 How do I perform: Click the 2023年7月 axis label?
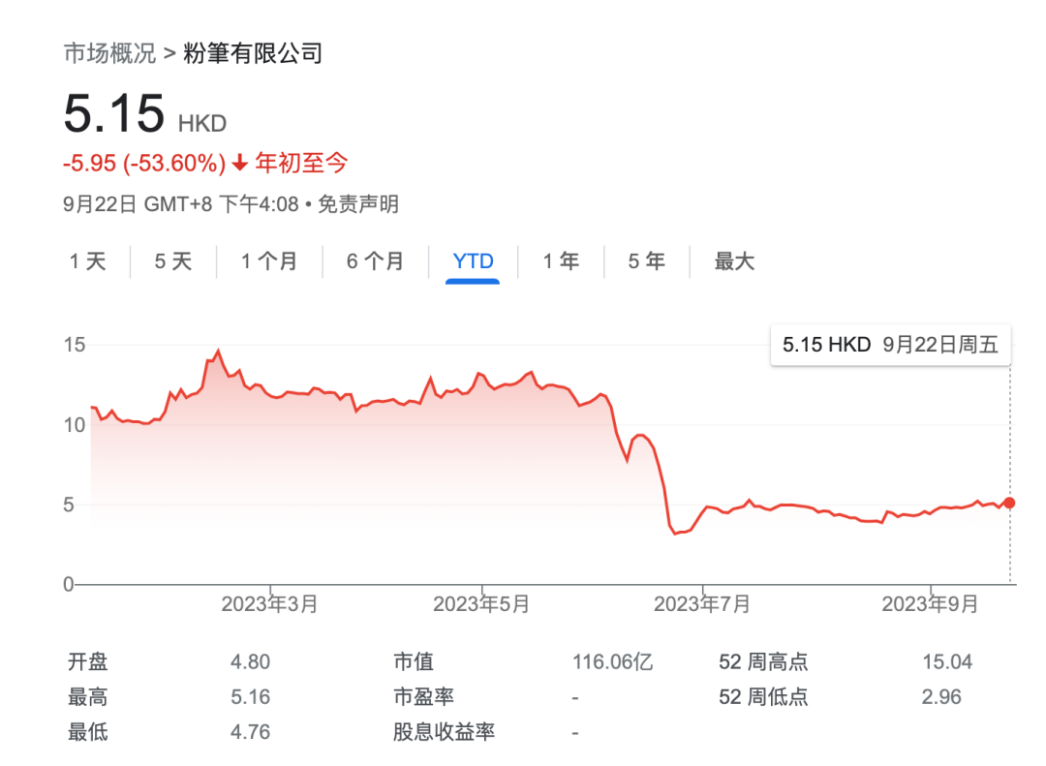[x=702, y=604]
